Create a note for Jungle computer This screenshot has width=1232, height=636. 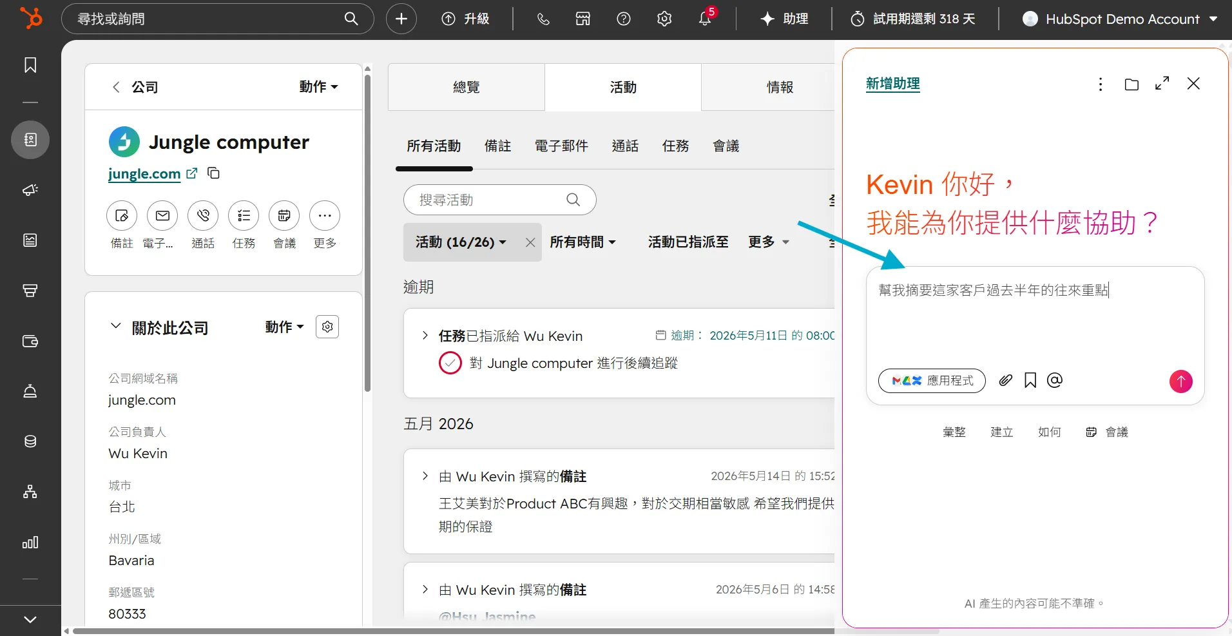click(x=122, y=216)
